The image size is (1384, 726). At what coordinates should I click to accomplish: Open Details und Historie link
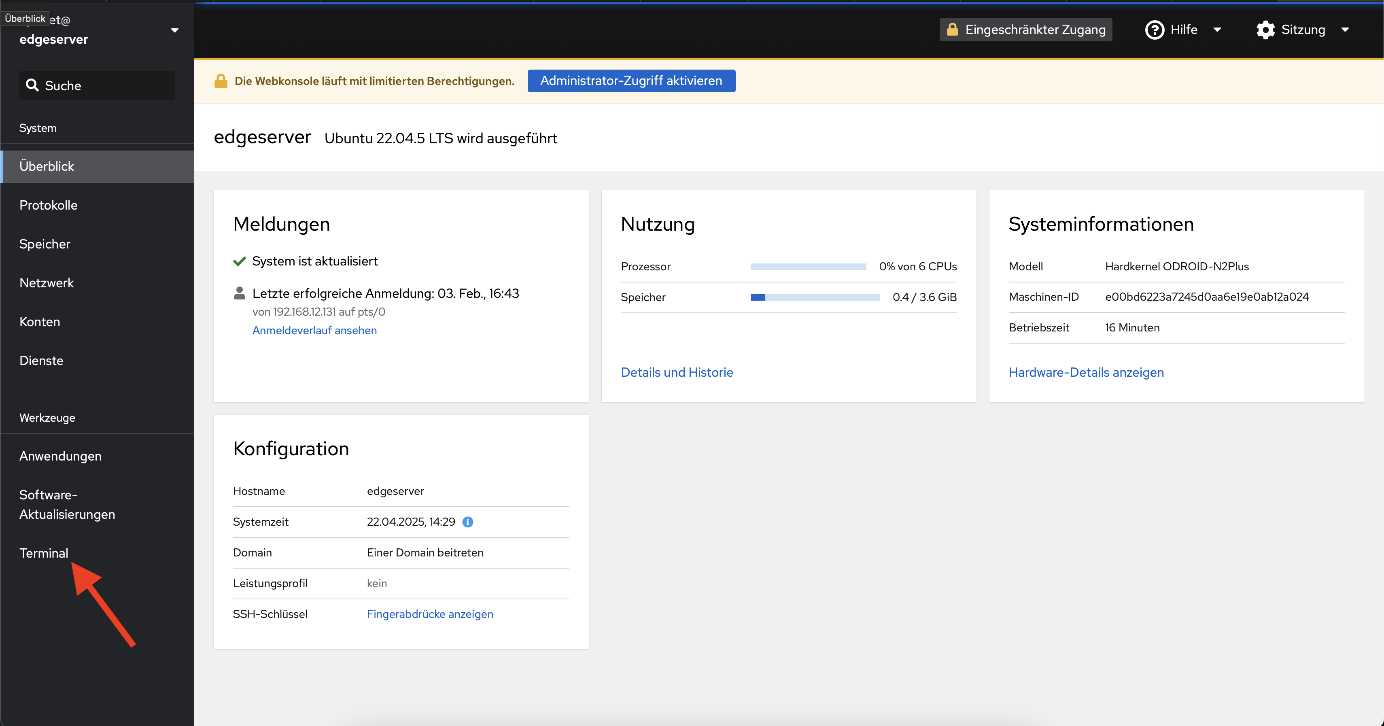pyautogui.click(x=677, y=372)
